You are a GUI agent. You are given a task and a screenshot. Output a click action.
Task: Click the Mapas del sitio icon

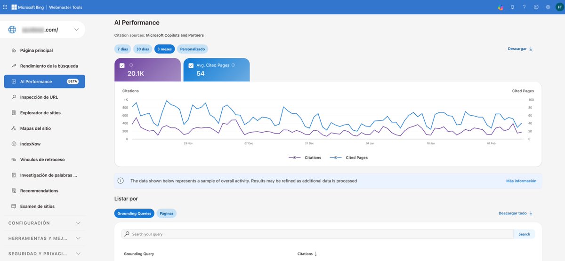(x=14, y=128)
